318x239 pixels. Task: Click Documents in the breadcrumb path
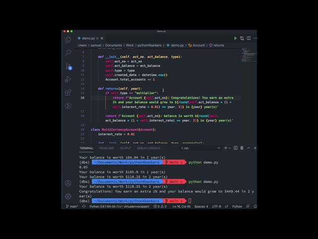coord(114,45)
